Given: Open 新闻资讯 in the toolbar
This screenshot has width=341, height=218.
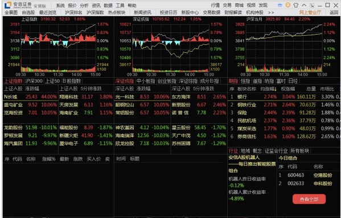Looking at the screenshot, I should click(x=143, y=12).
